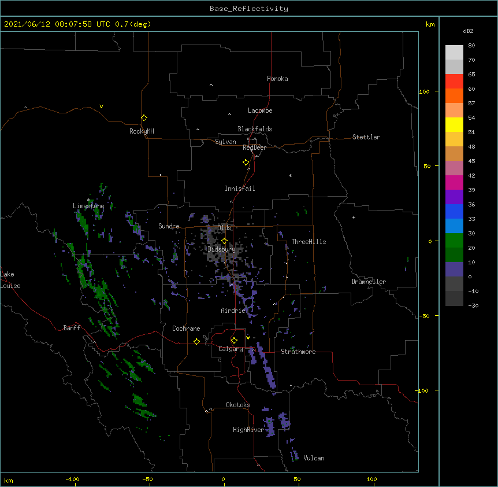Image resolution: width=498 pixels, height=487 pixels.
Task: Click the Drumheller label
Action: [369, 282]
